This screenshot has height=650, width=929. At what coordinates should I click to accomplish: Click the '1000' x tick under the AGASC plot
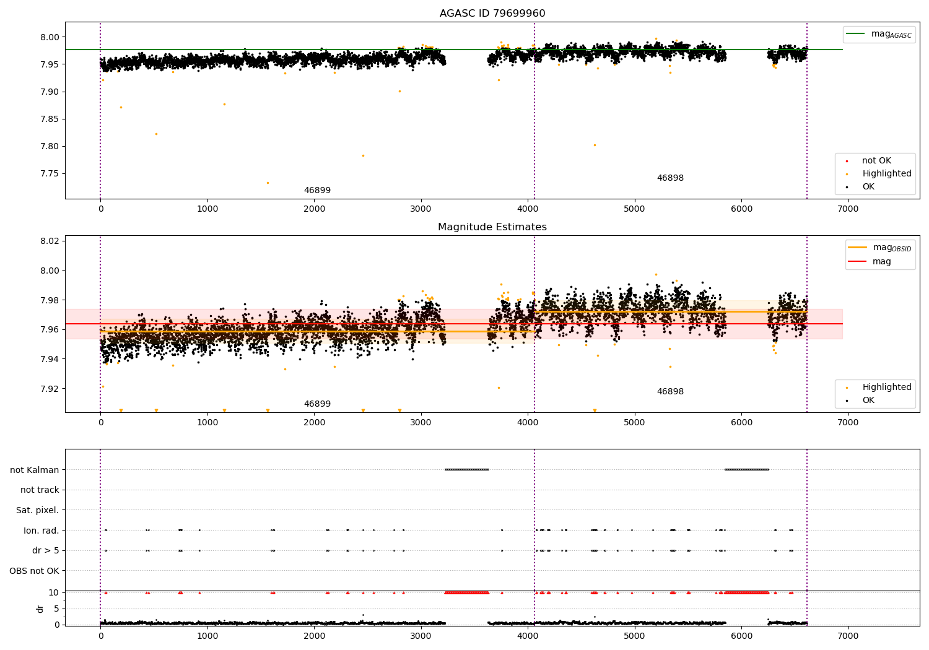207,209
